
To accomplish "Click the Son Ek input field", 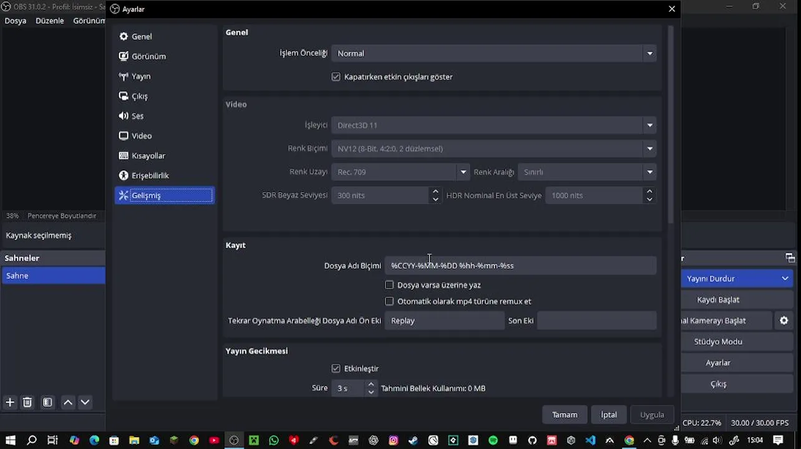I will click(x=596, y=321).
